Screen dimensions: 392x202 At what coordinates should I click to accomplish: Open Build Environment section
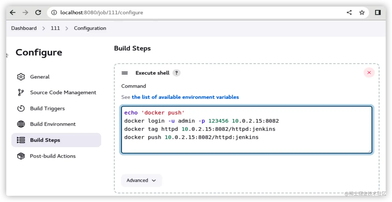[53, 124]
